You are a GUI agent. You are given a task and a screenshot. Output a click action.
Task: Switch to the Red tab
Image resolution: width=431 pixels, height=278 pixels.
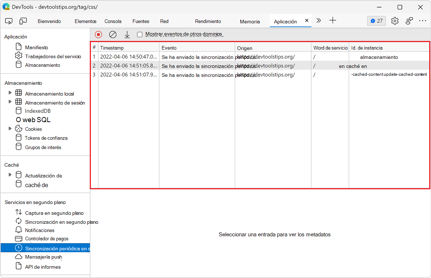pyautogui.click(x=164, y=21)
